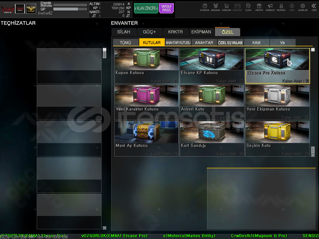Select the ÖZEL tab
The width and height of the screenshot is (319, 239).
pos(227,32)
